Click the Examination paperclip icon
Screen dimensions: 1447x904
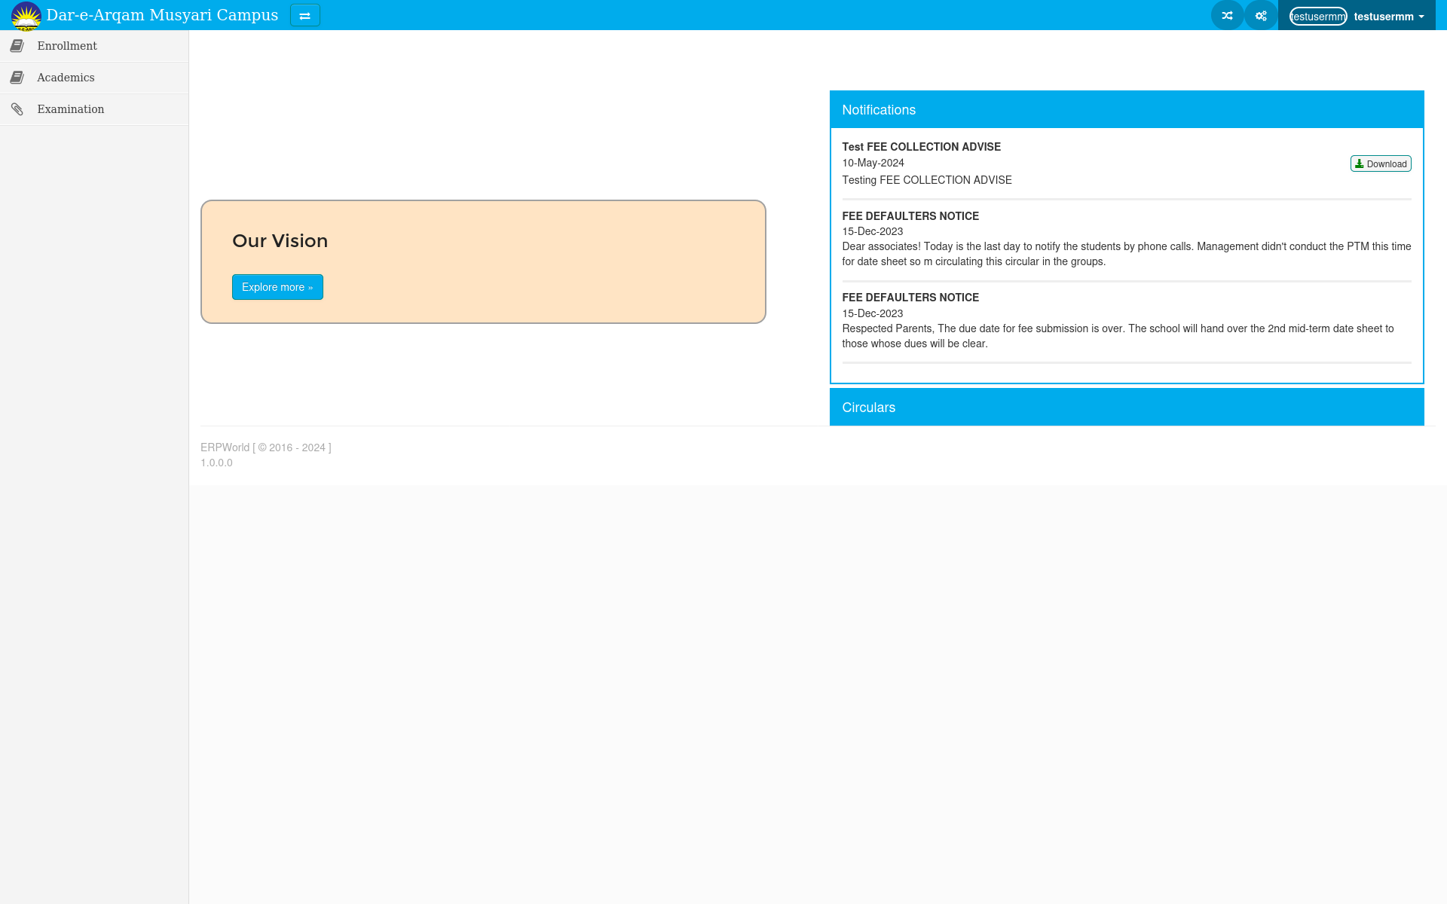pyautogui.click(x=18, y=108)
